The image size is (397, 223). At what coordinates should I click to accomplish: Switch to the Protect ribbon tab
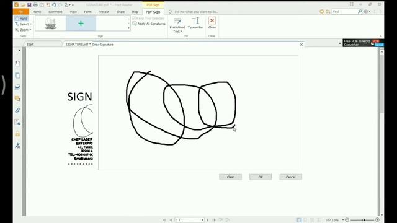pos(104,12)
